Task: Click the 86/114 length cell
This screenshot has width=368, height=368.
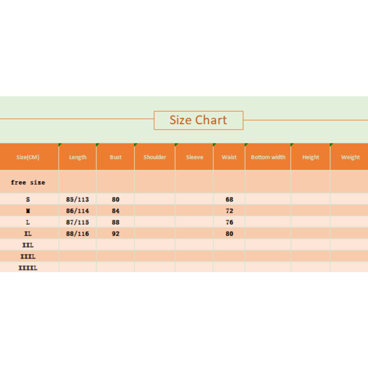Action: tap(78, 211)
